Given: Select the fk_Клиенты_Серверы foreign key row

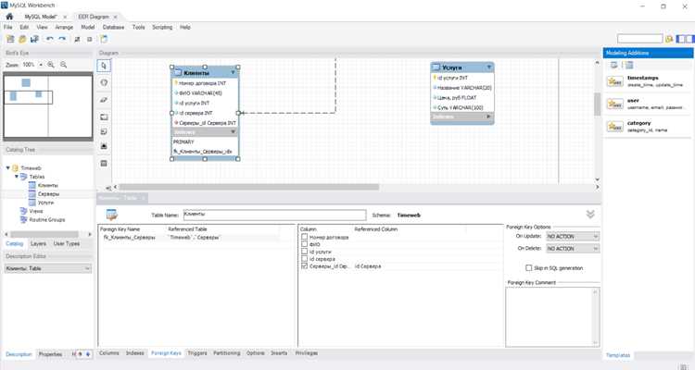Looking at the screenshot, I should click(191, 237).
